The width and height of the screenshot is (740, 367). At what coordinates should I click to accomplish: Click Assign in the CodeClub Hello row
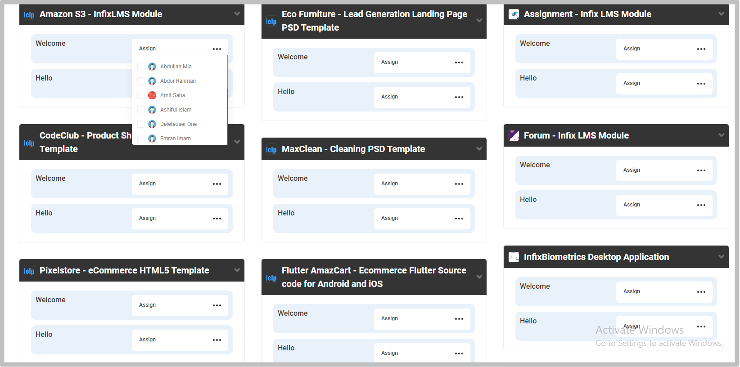(x=147, y=218)
